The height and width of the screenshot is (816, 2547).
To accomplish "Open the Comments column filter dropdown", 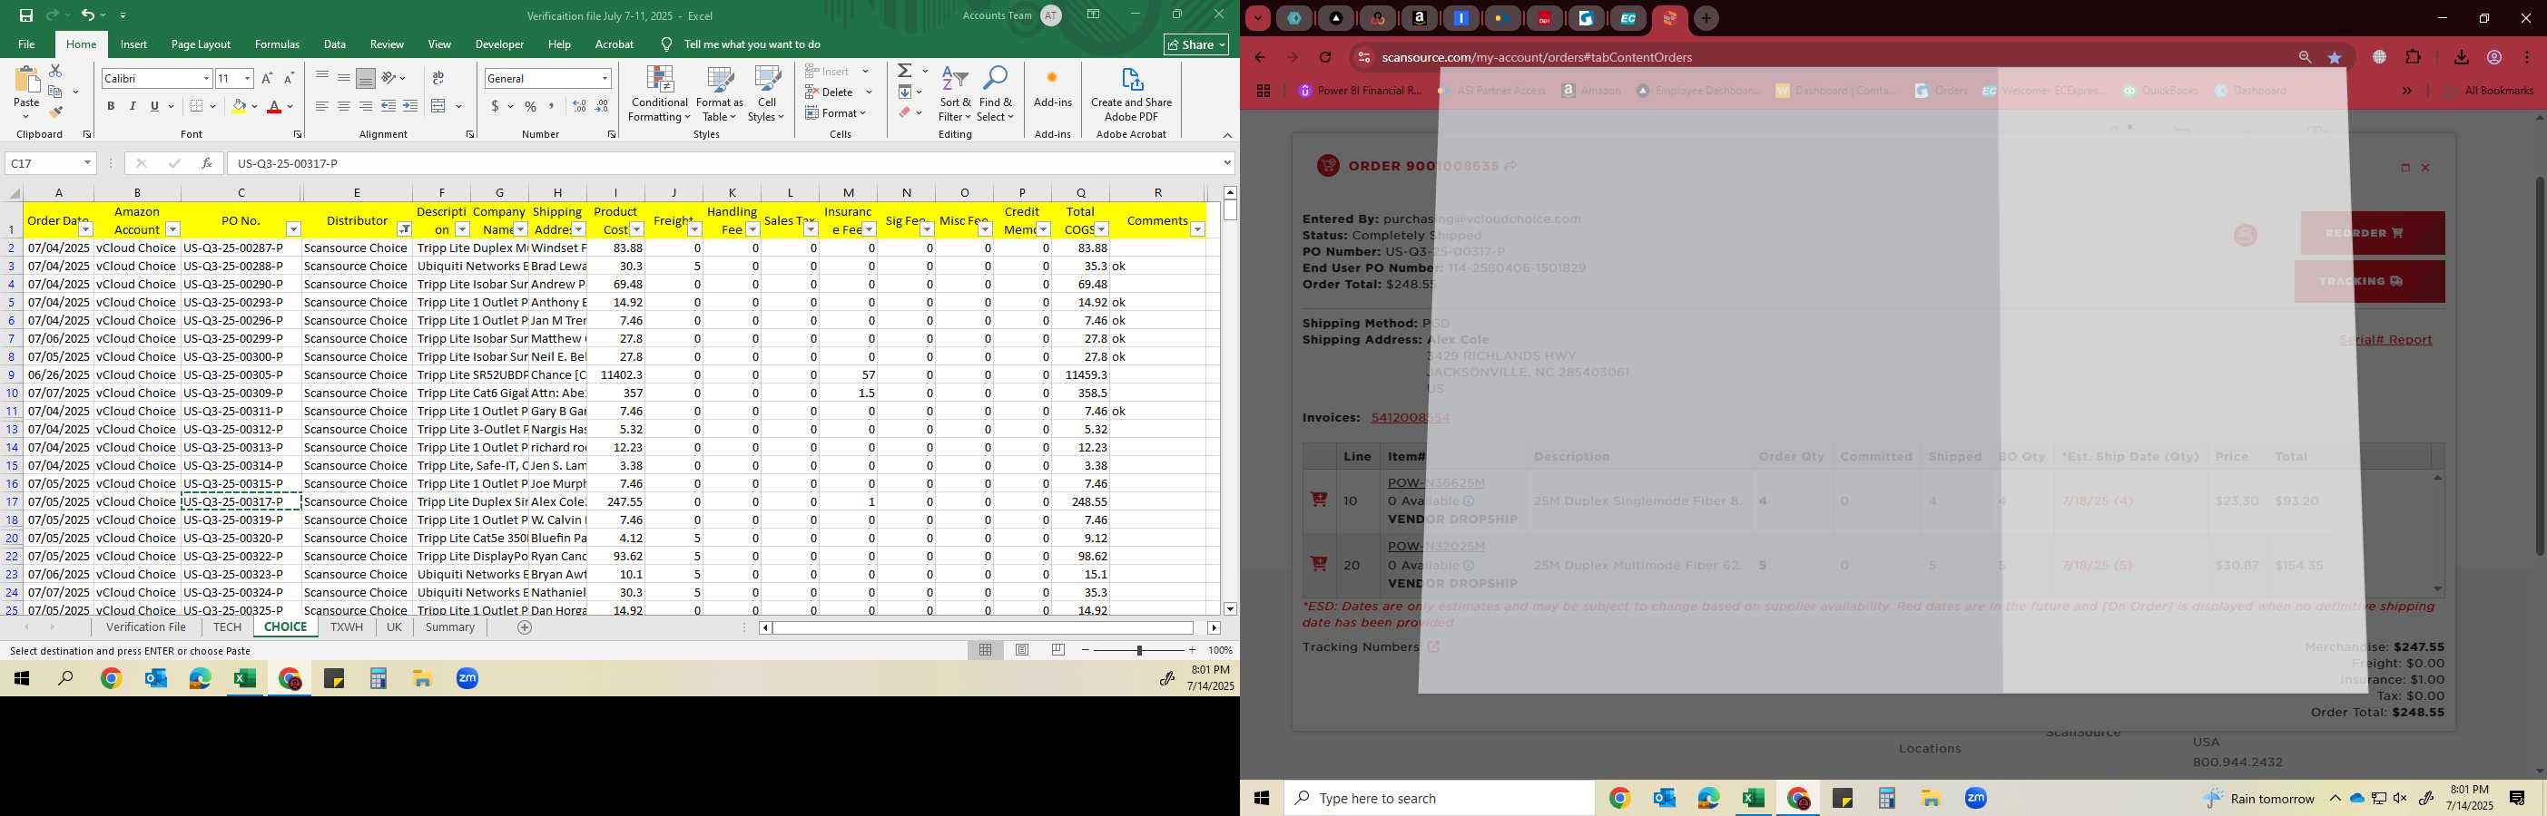I will pos(1197,229).
